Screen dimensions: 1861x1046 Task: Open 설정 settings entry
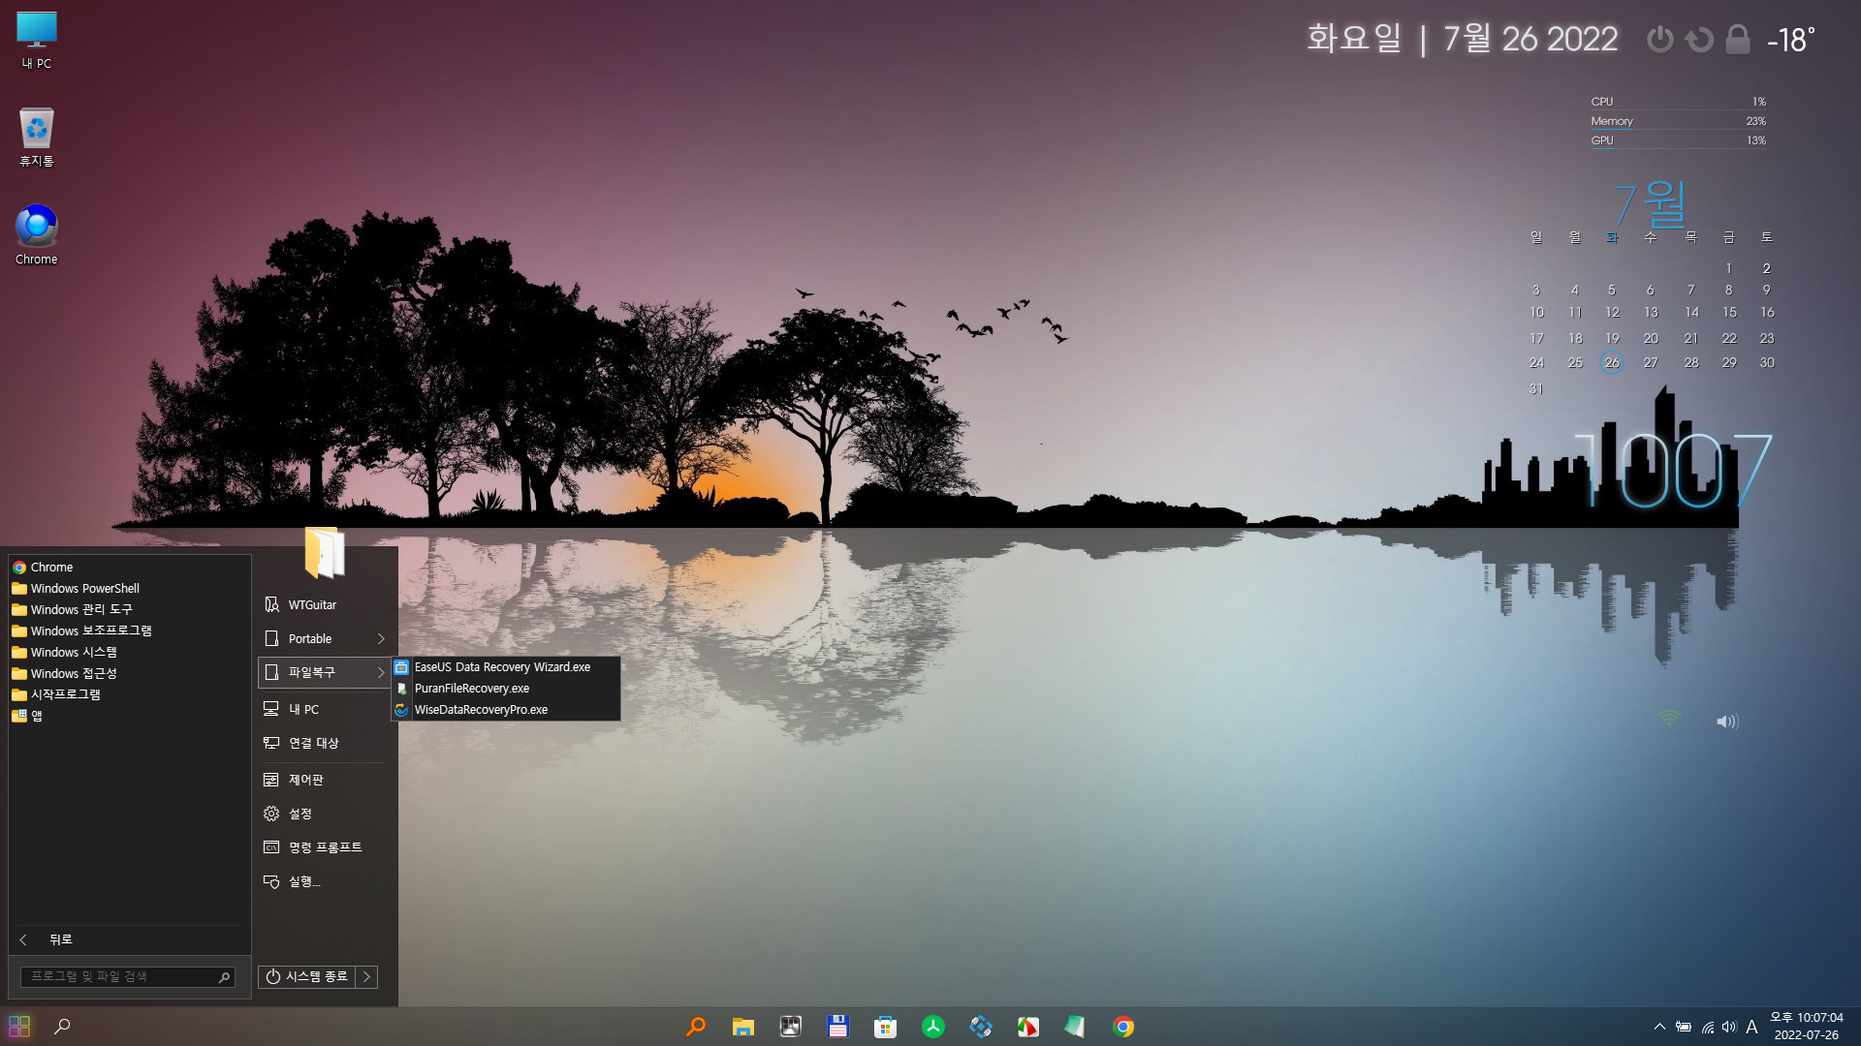(324, 814)
